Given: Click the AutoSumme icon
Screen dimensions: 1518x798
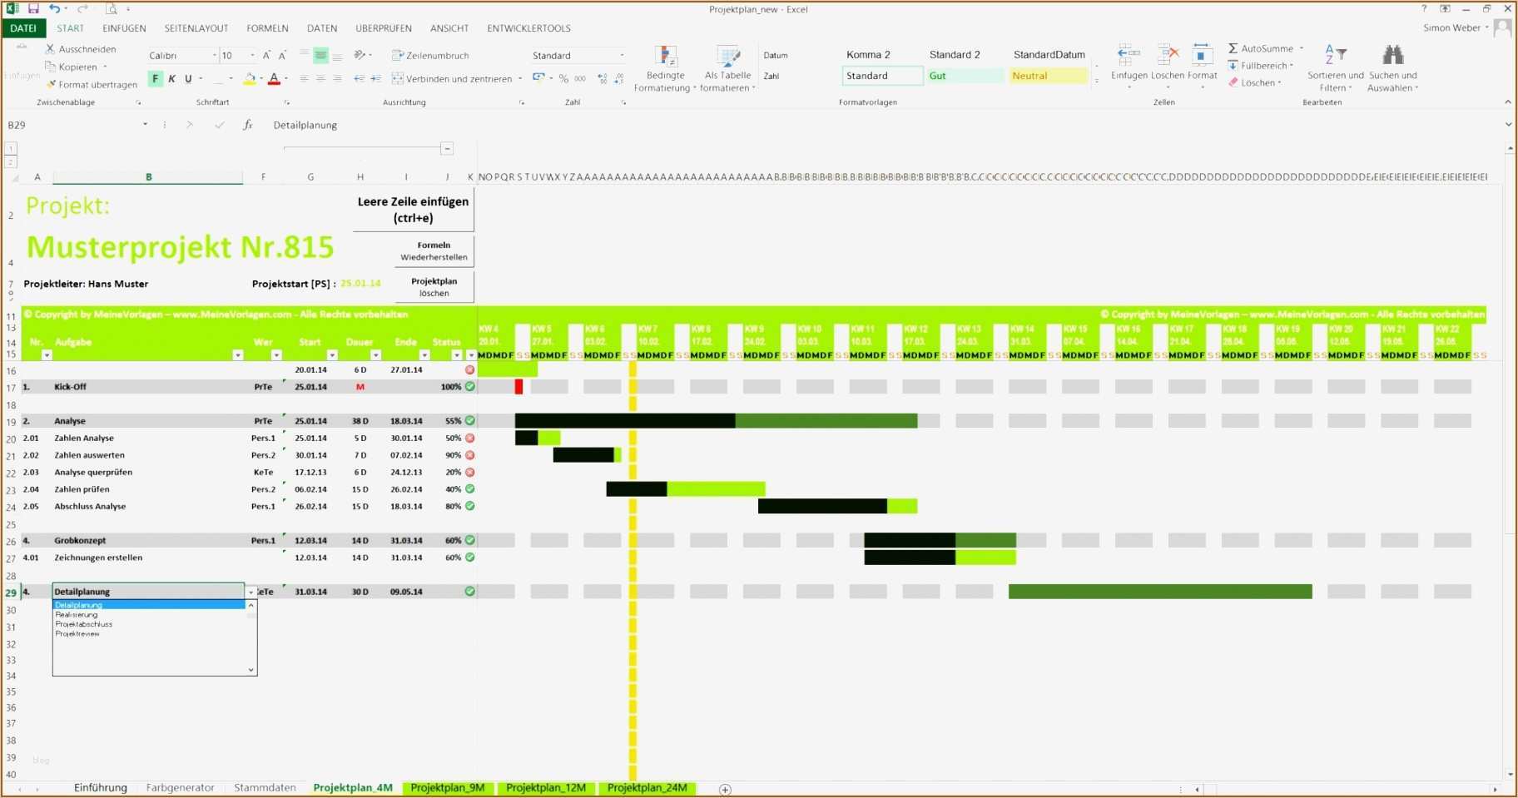Looking at the screenshot, I should 1233,48.
